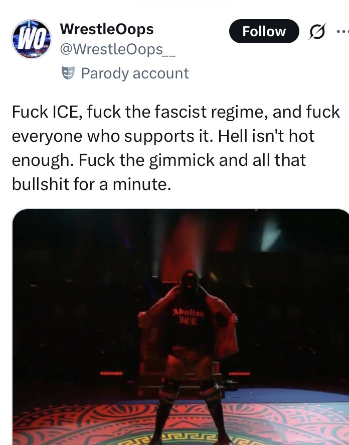Open the three-dot more options menu
The width and height of the screenshot is (349, 445).
(x=343, y=32)
